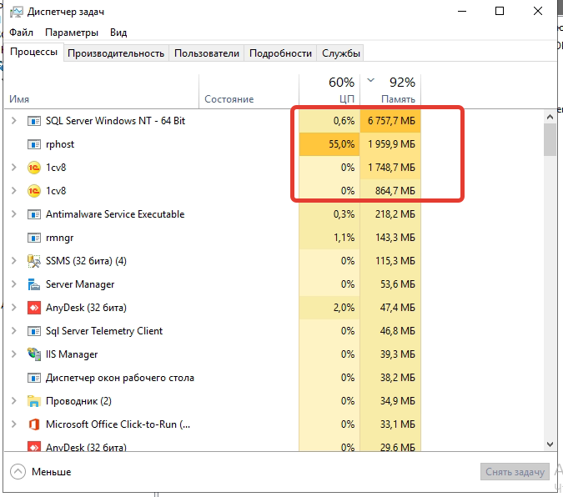Click the rphost process icon
This screenshot has width=563, height=497.
point(34,144)
